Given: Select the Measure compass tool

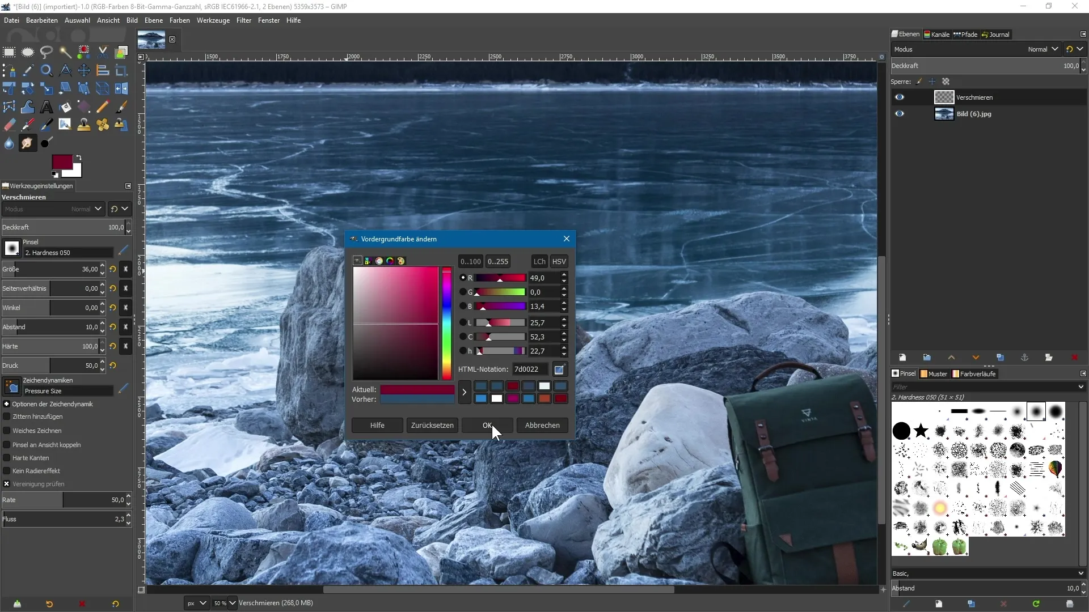Looking at the screenshot, I should pyautogui.click(x=65, y=71).
